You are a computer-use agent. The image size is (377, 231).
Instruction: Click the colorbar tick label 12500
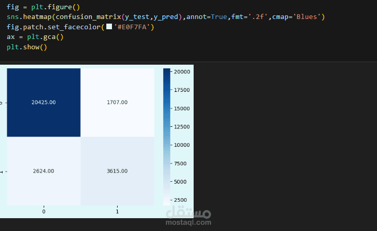[x=182, y=127]
